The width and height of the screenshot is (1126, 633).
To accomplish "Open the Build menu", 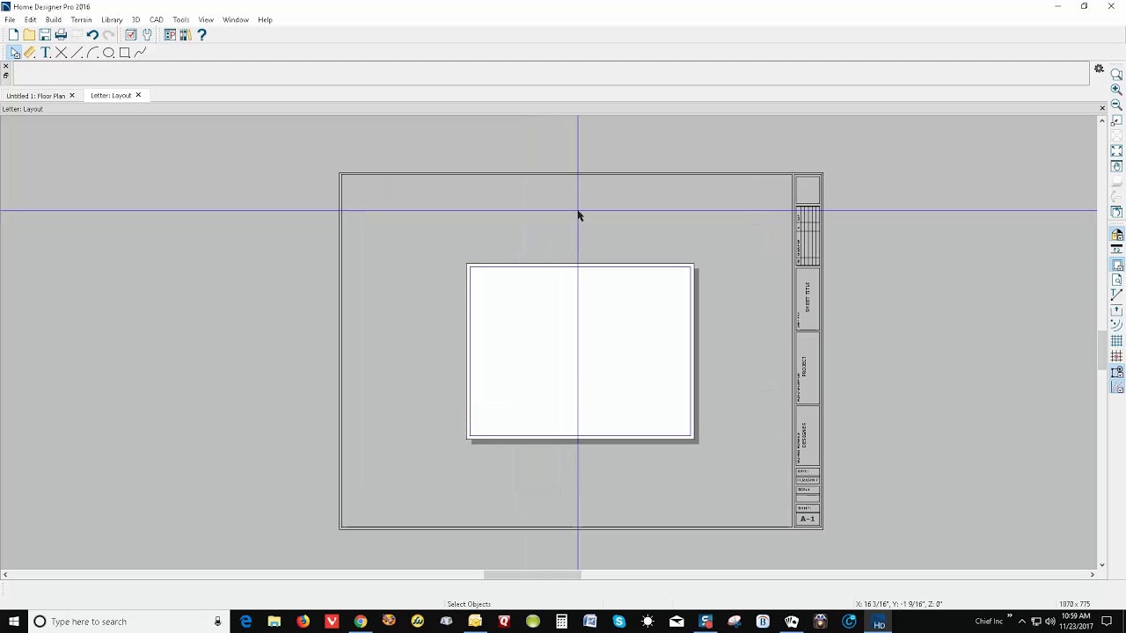I will (x=54, y=19).
